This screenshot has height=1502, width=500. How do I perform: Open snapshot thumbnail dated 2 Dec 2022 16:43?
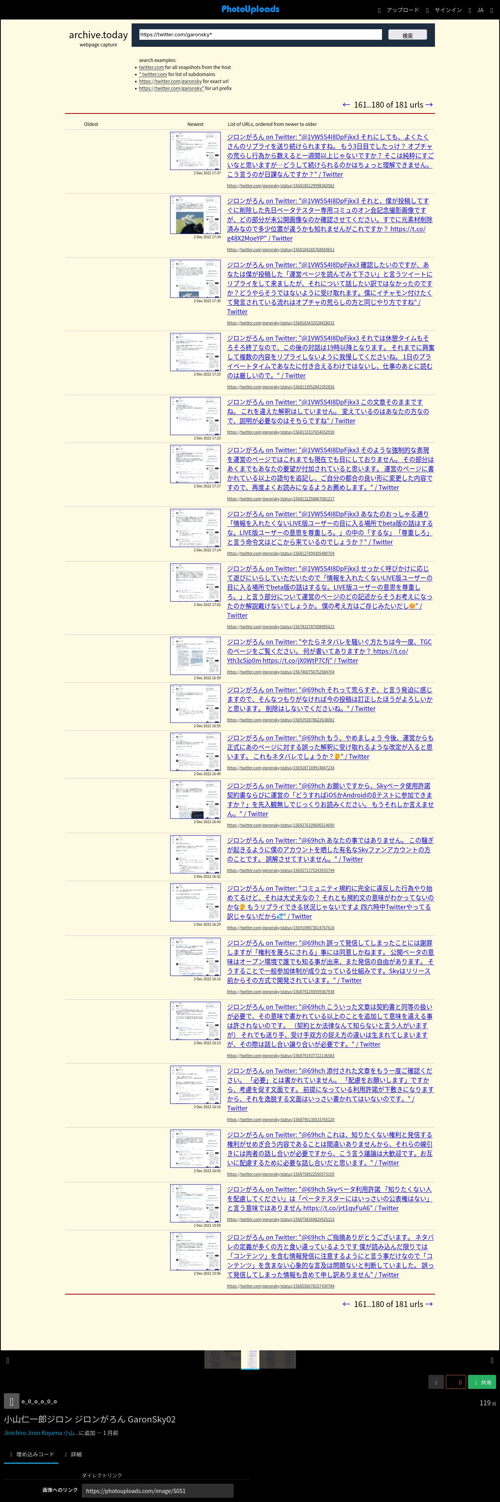point(195,799)
